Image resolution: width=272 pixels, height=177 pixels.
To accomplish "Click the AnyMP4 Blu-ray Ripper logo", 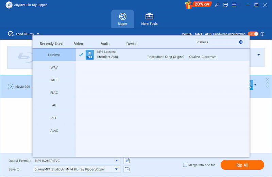I will [x=9, y=5].
